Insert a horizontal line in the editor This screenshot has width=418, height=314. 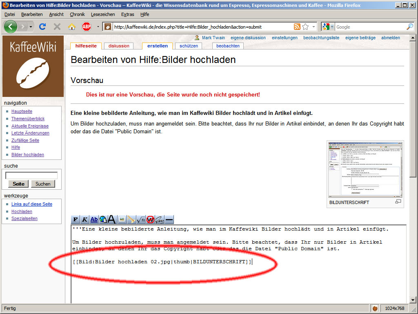tap(169, 220)
